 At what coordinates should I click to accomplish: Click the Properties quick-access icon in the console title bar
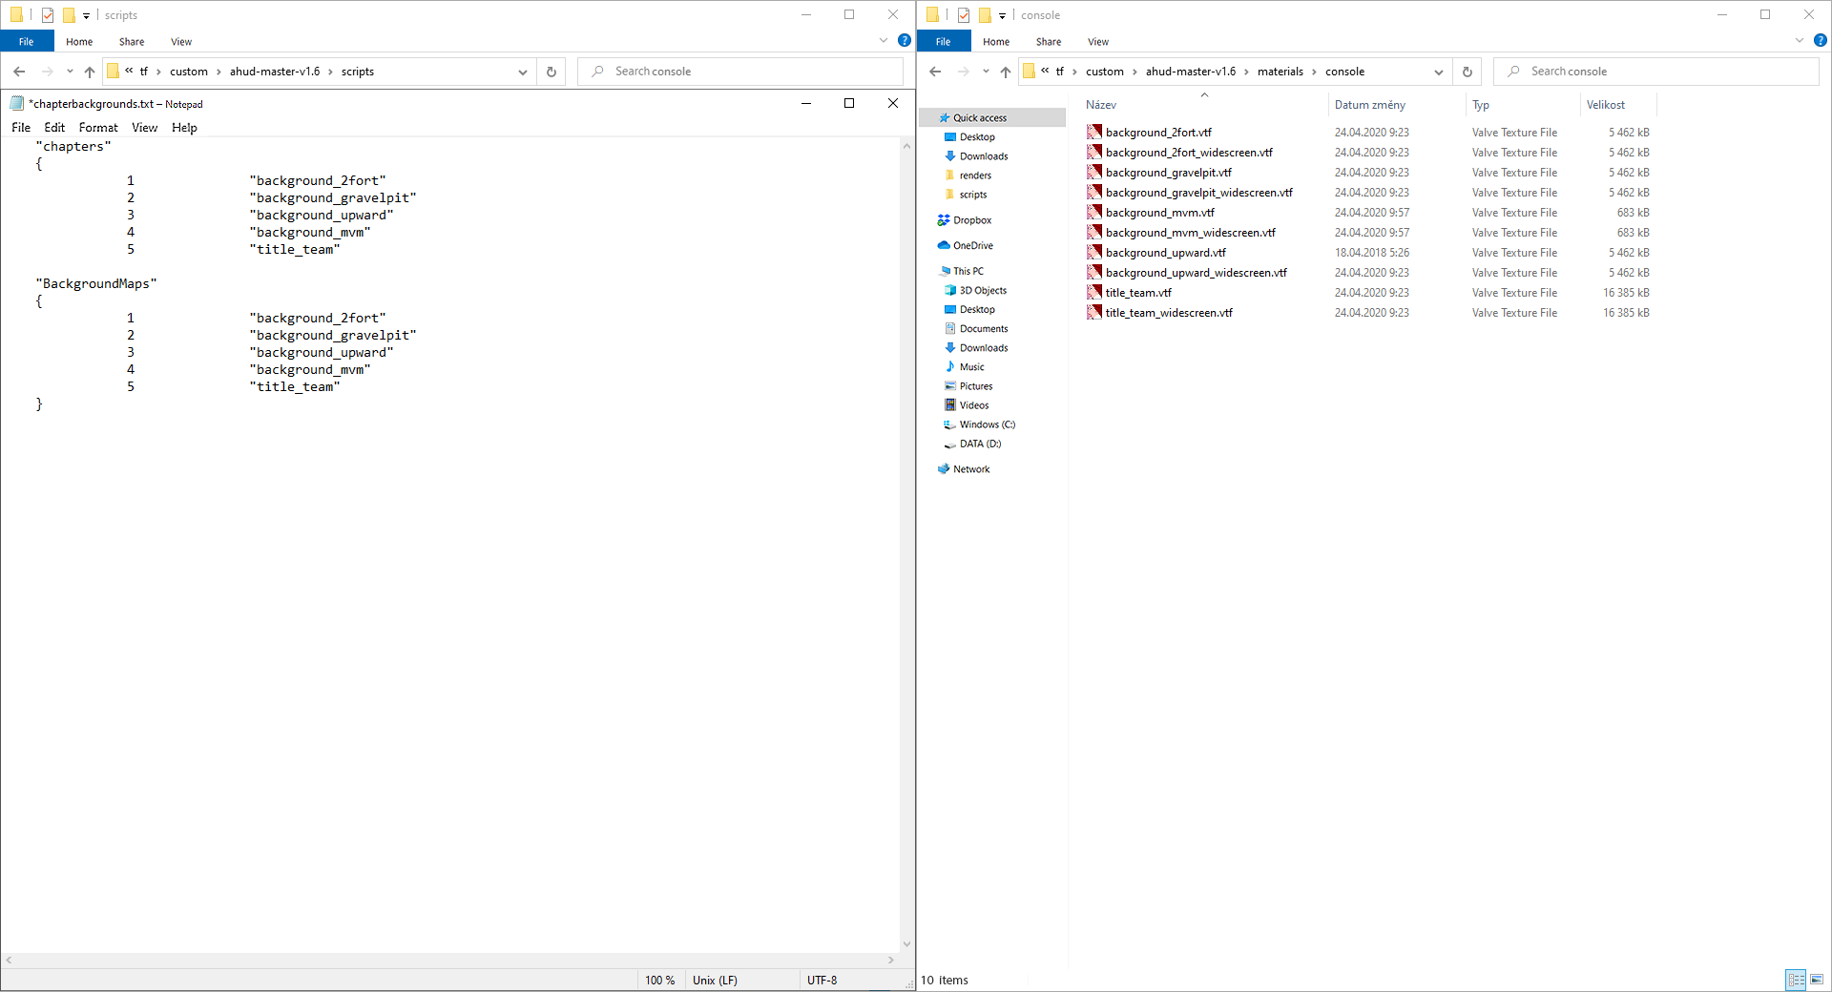(964, 15)
